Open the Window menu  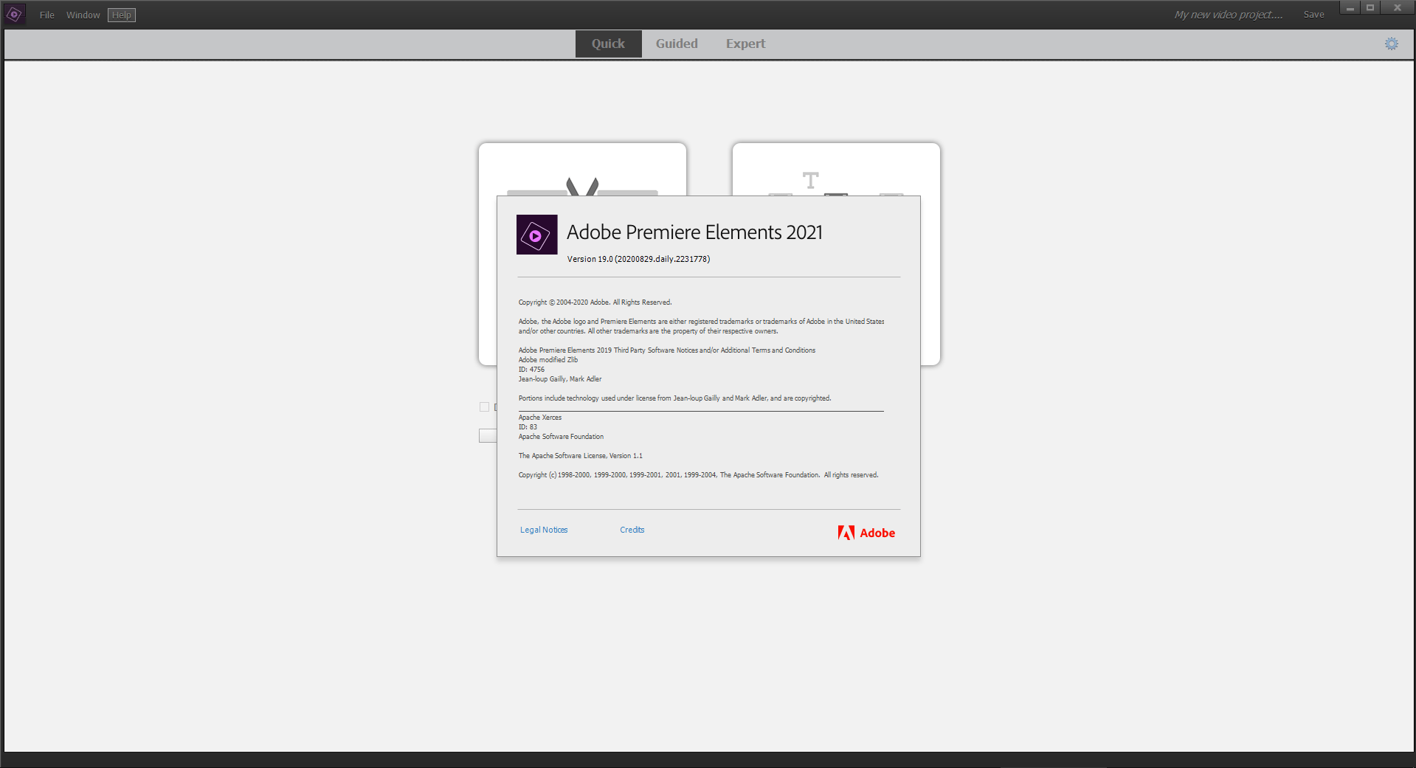[x=83, y=15]
